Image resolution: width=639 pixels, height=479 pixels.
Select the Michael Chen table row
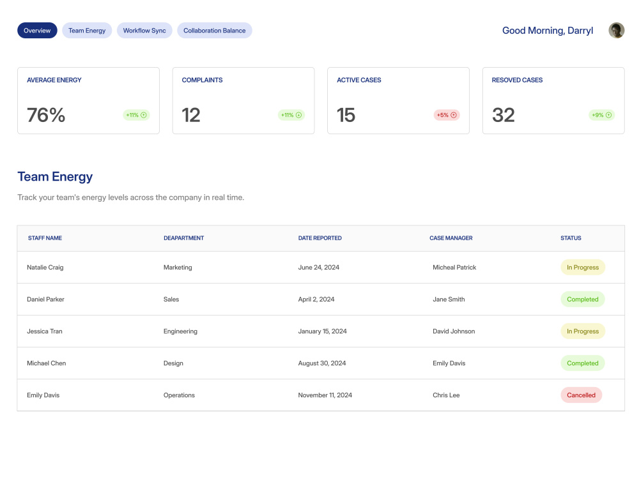[x=321, y=363]
